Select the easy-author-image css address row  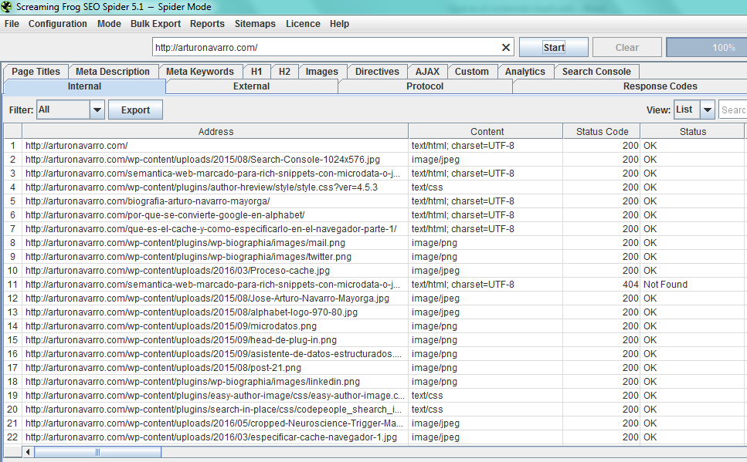[x=216, y=396]
